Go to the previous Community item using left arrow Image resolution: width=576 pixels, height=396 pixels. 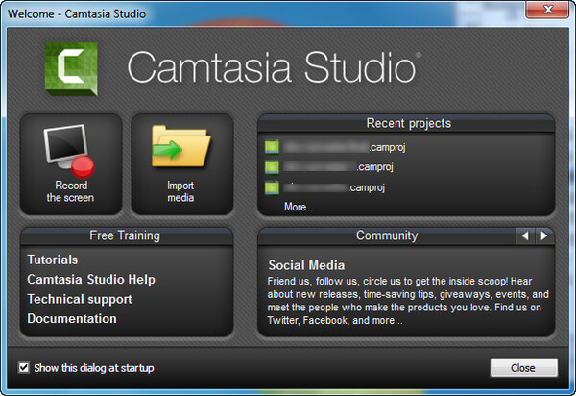click(x=525, y=235)
